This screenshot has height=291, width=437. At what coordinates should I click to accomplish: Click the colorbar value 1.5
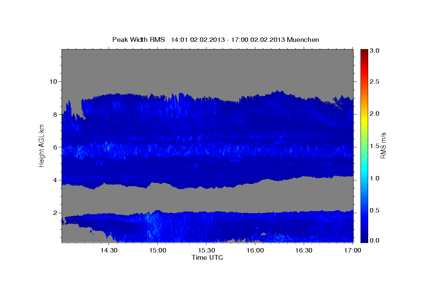(375, 146)
